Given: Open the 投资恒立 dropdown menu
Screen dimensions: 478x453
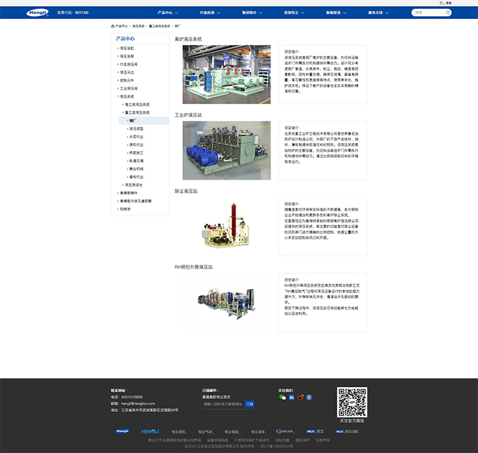Looking at the screenshot, I should 294,12.
